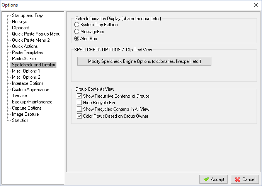Click the green checkmark icon on Accept

(x=206, y=179)
